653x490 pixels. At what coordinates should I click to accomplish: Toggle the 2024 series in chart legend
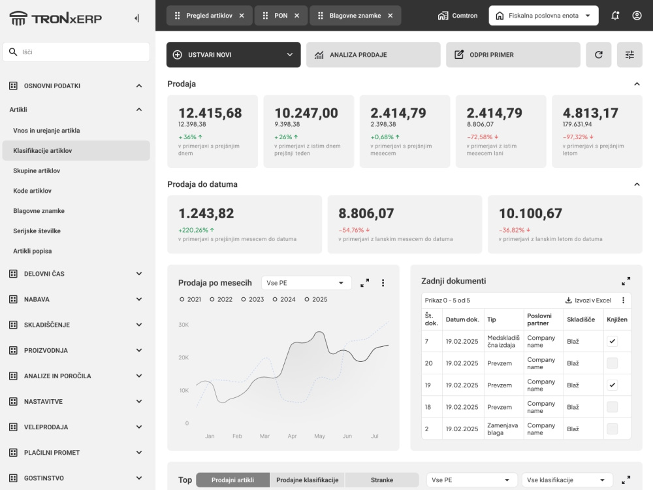pos(284,300)
